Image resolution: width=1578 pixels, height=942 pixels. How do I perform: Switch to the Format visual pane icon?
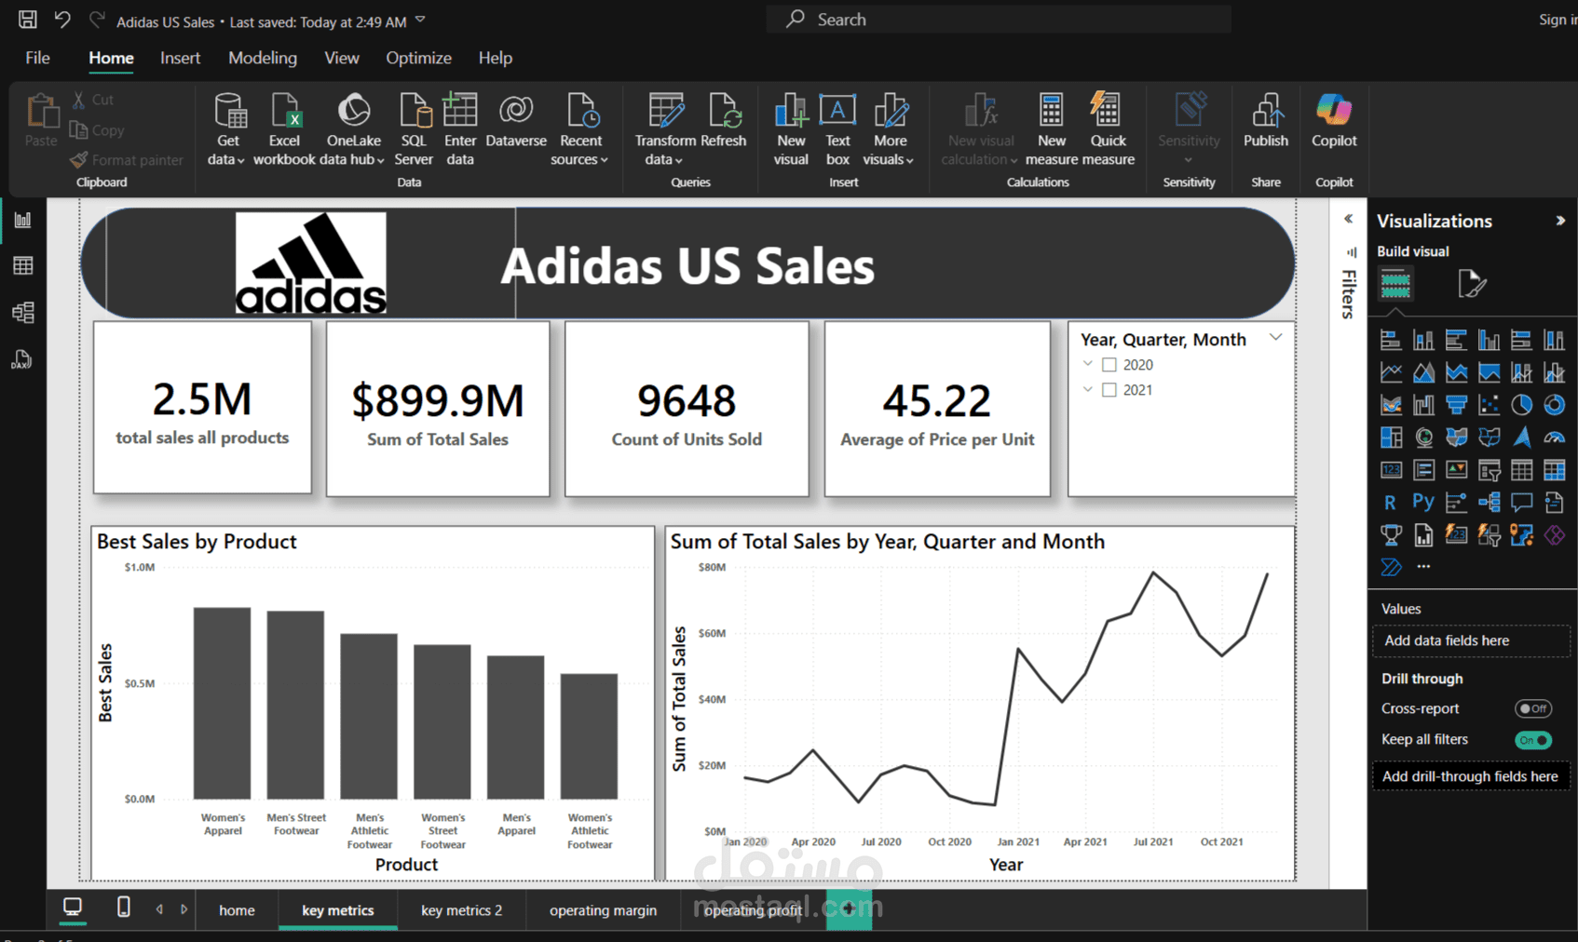[1472, 284]
